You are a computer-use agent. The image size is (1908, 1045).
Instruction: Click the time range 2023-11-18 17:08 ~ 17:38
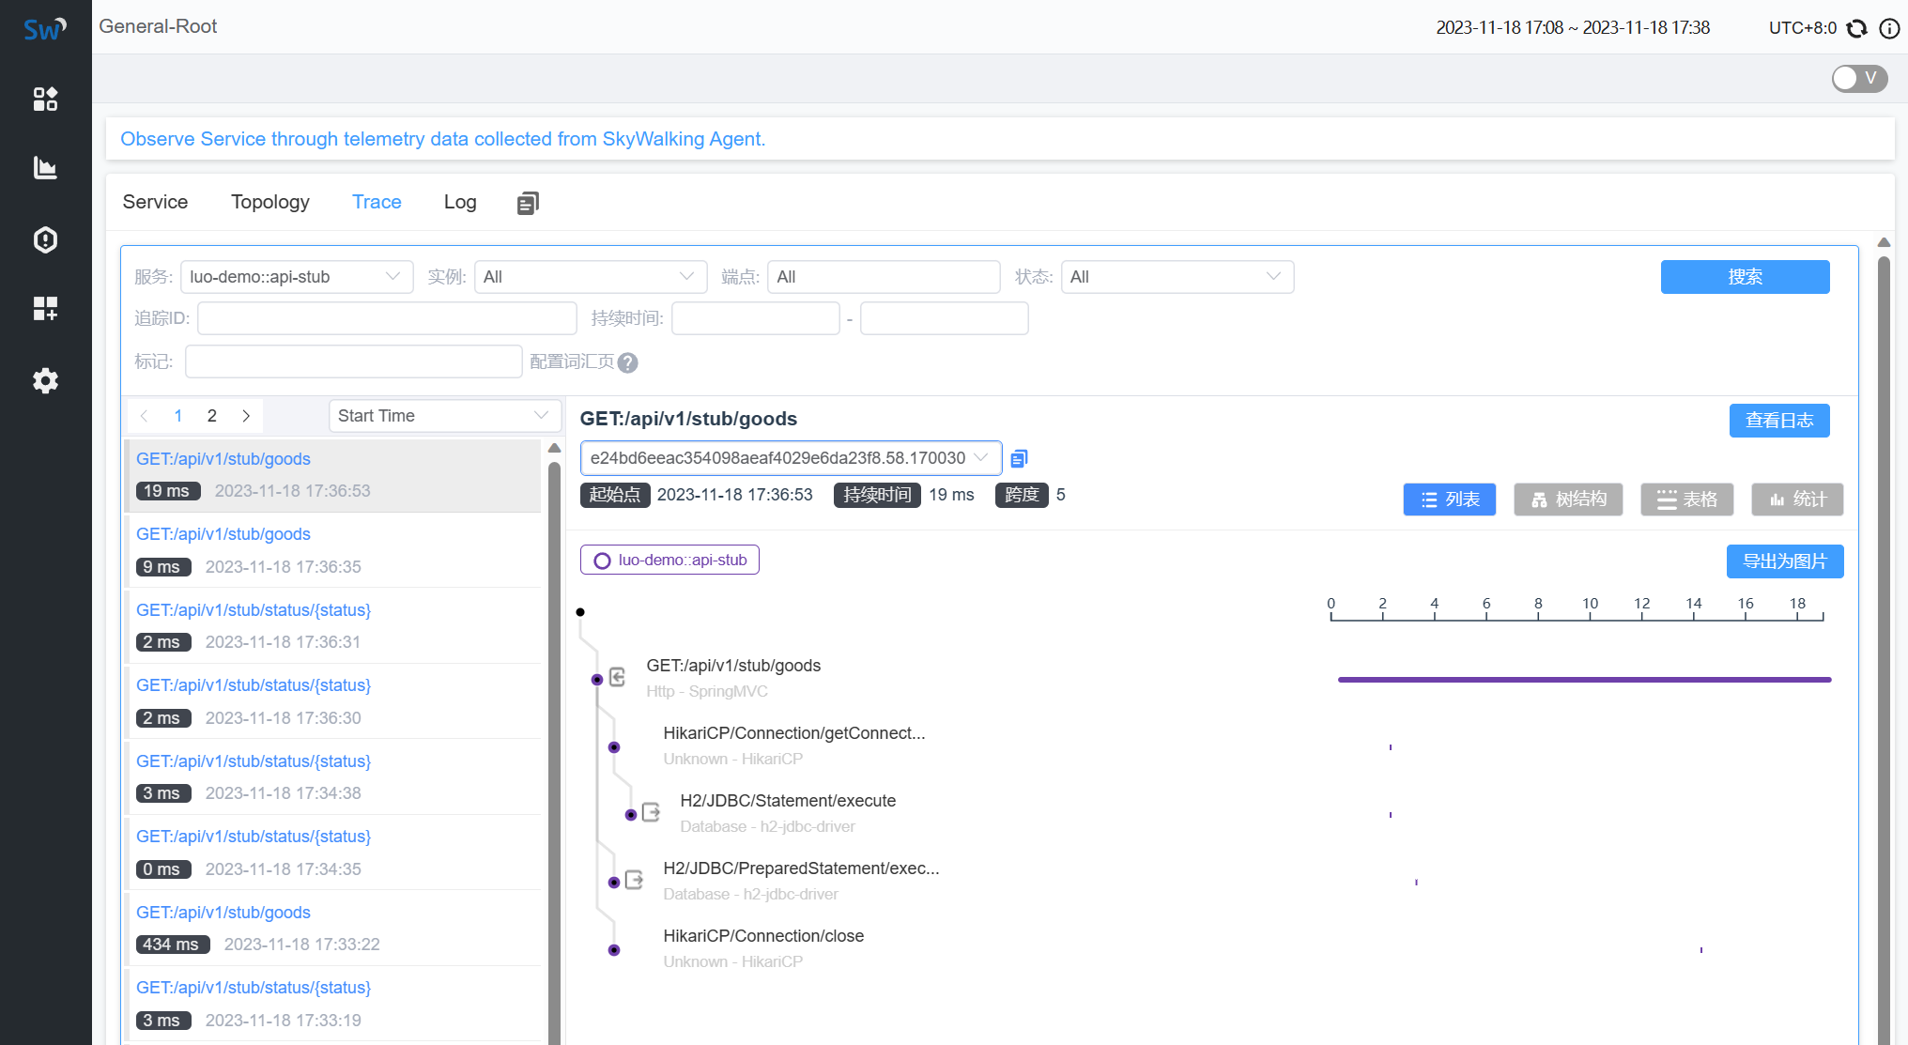[x=1573, y=28]
